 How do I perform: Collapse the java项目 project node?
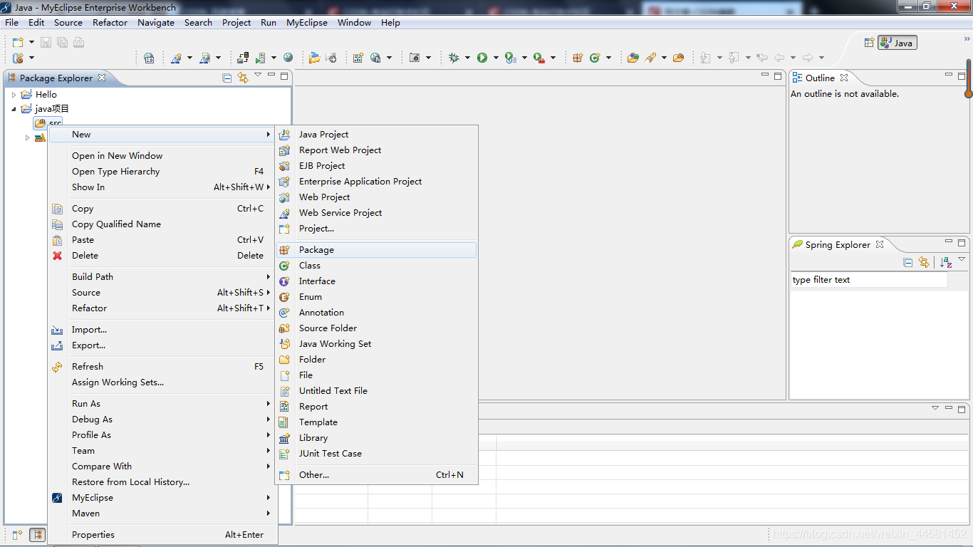click(14, 109)
